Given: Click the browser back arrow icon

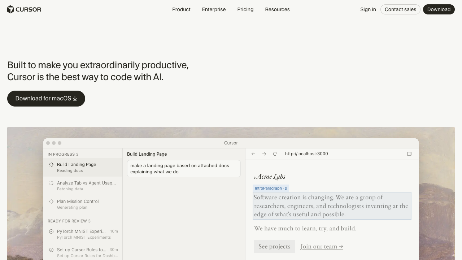Looking at the screenshot, I should (253, 154).
